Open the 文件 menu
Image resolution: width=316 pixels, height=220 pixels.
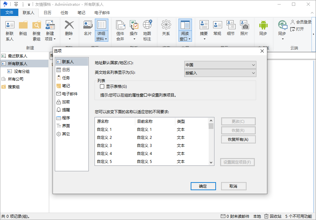point(10,13)
